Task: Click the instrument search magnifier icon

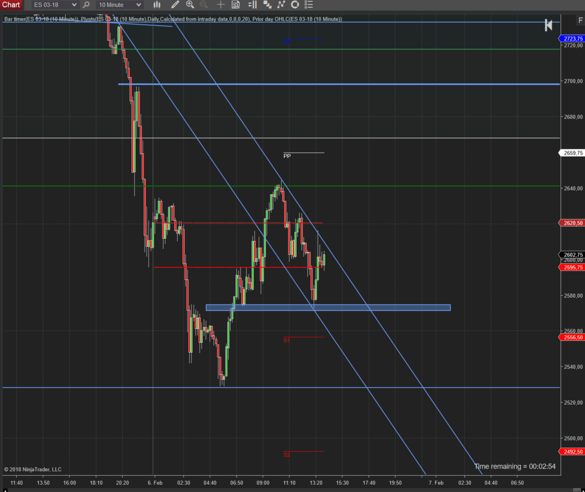Action: point(86,5)
